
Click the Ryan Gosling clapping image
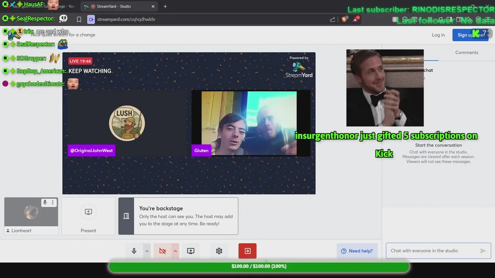click(385, 88)
